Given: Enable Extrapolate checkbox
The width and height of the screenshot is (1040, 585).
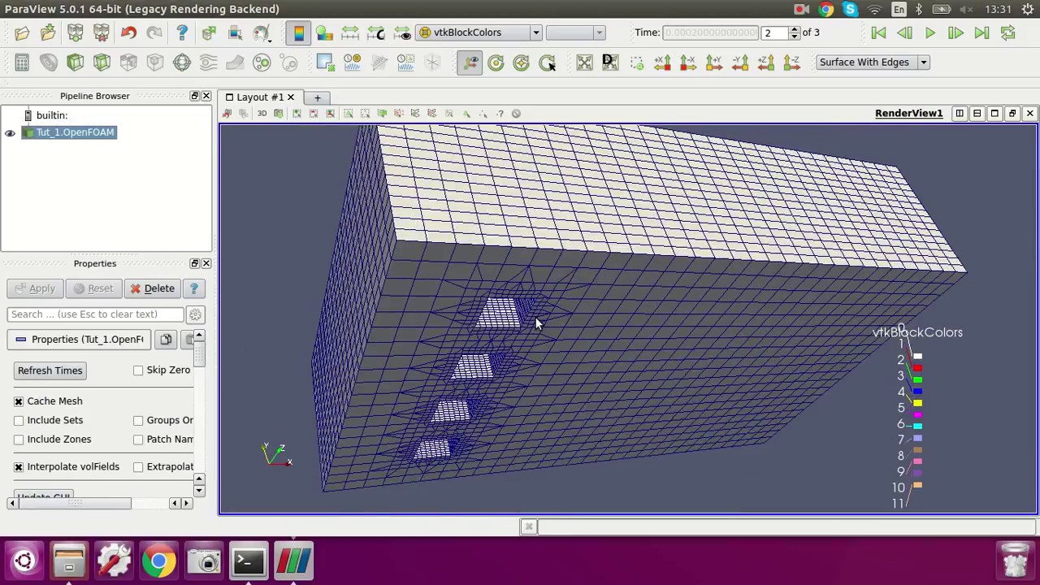Looking at the screenshot, I should [138, 467].
